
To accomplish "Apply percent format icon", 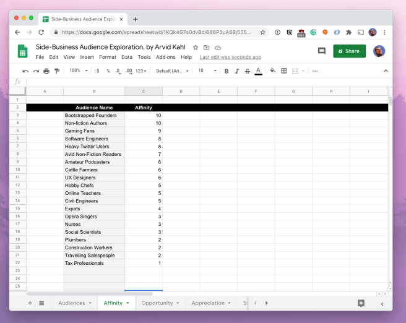I will click(x=108, y=71).
